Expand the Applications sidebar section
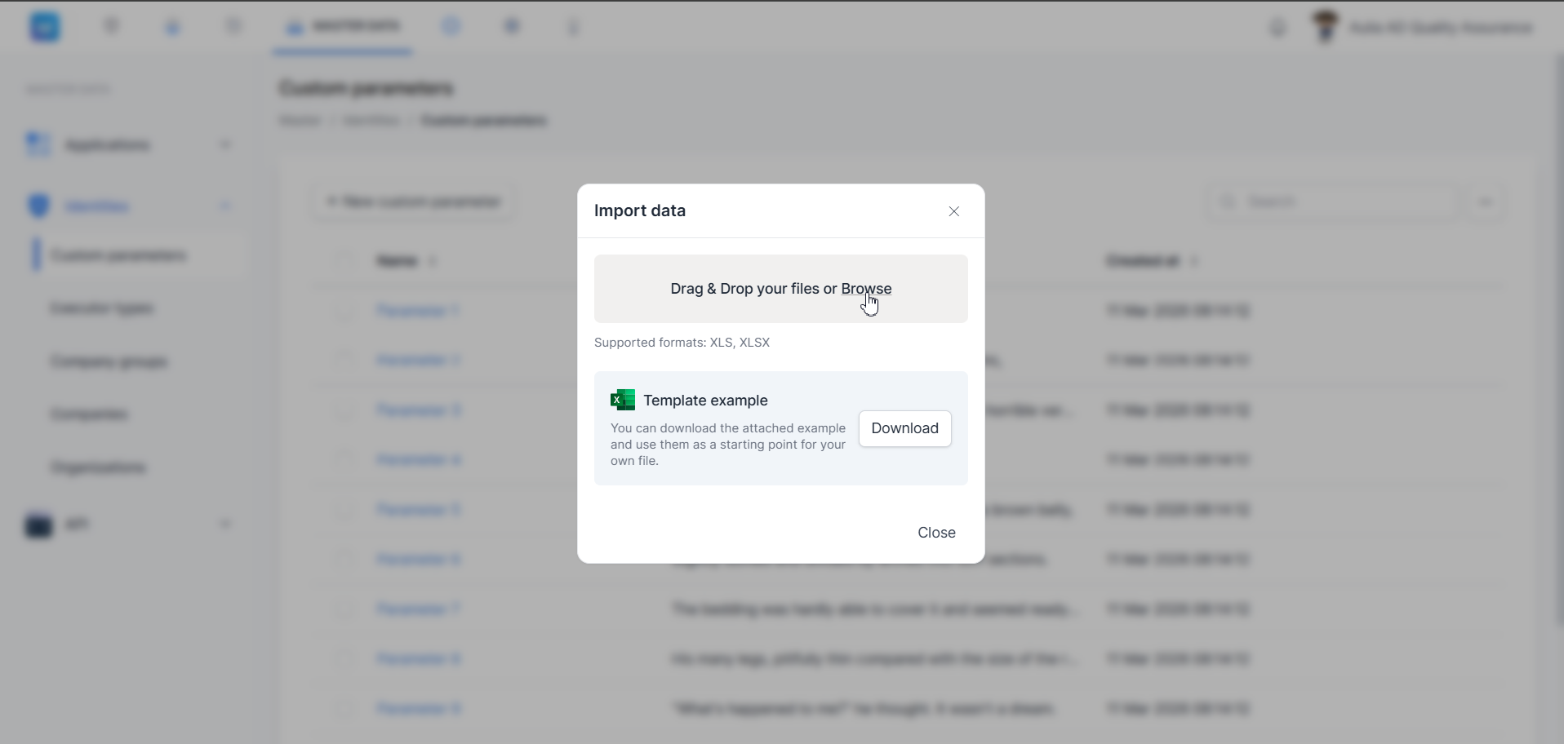This screenshot has height=744, width=1564. click(225, 145)
